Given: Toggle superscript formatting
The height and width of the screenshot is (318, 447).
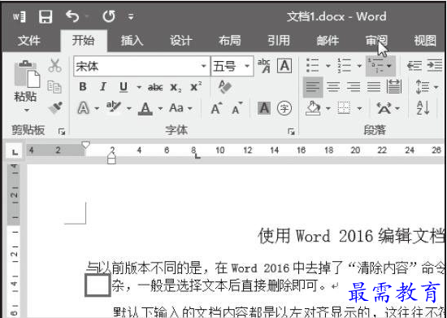Looking at the screenshot, I should pos(196,87).
